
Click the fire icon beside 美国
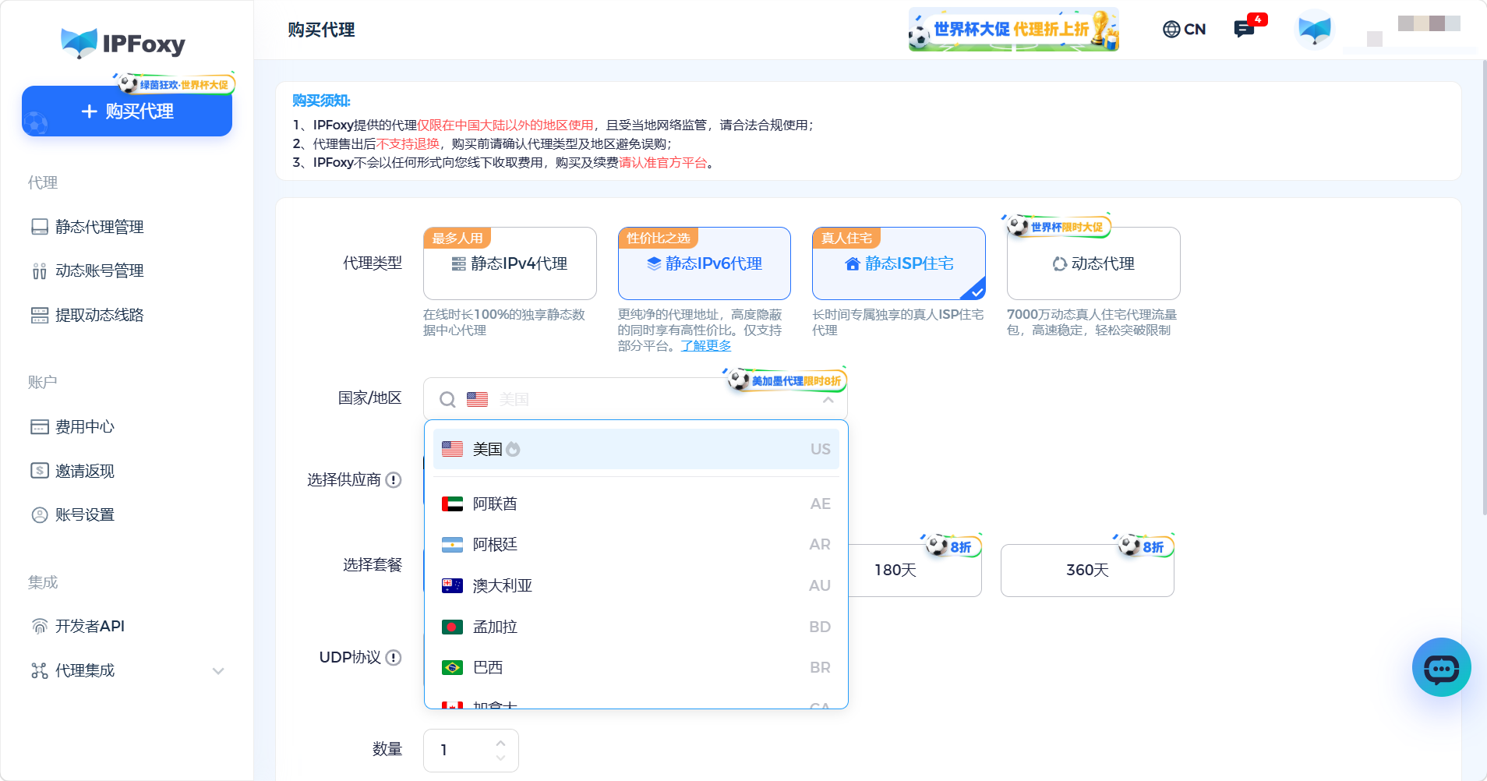pos(513,449)
